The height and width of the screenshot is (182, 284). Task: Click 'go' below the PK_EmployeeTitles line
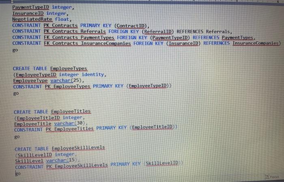(x=17, y=136)
